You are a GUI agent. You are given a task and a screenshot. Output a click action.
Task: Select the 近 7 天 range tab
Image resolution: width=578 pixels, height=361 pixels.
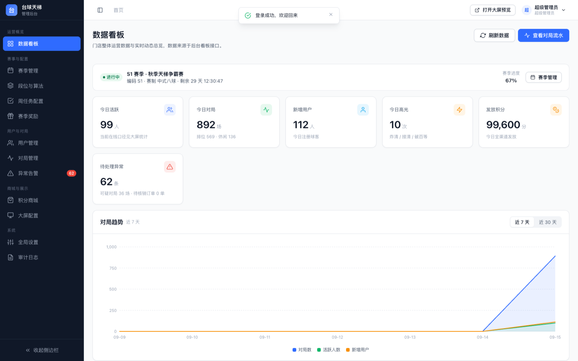pos(522,222)
